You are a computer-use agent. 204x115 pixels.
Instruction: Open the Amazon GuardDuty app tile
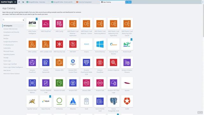pyautogui.click(x=100, y=63)
